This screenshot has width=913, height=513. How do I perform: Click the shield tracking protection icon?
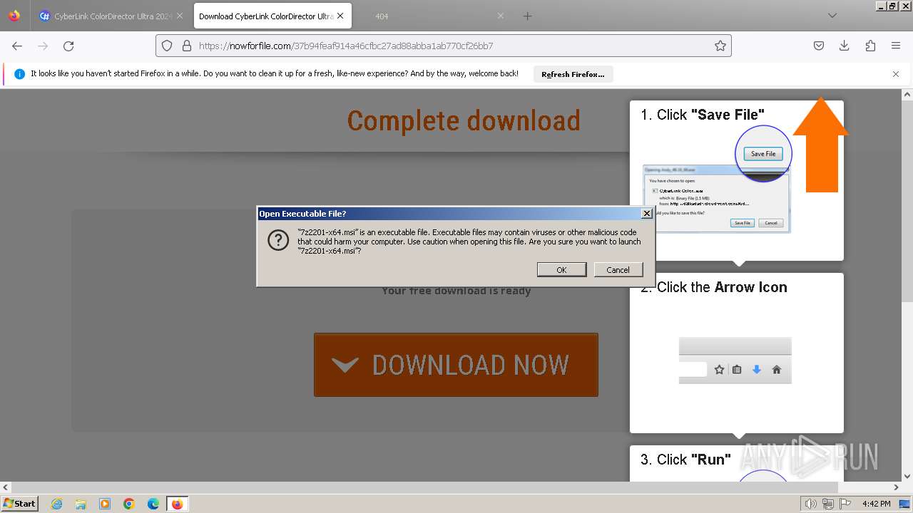click(x=167, y=46)
